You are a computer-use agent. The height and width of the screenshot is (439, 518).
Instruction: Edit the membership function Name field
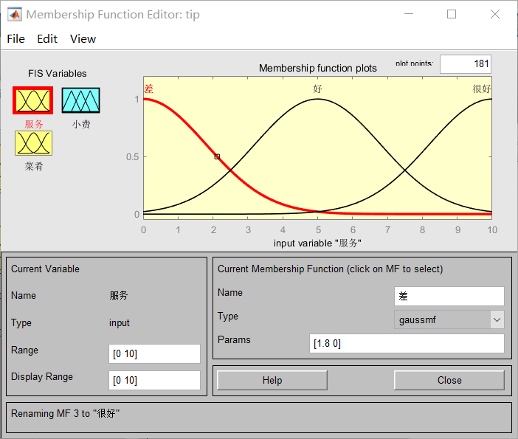pyautogui.click(x=449, y=296)
